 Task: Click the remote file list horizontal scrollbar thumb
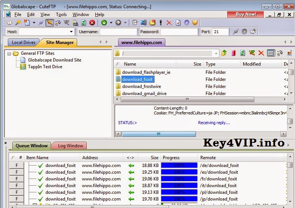[x=187, y=99]
